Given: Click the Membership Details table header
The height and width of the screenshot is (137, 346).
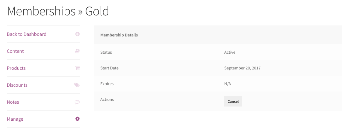Looking at the screenshot, I should (119, 35).
